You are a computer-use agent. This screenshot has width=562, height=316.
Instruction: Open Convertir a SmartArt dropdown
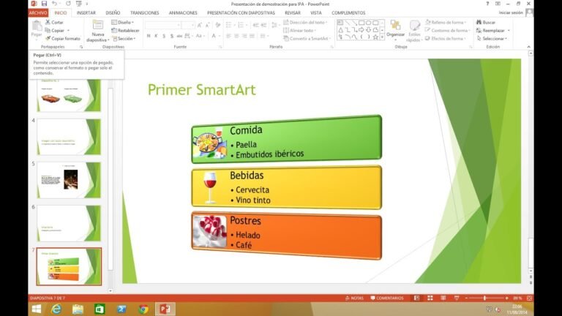[x=307, y=38]
